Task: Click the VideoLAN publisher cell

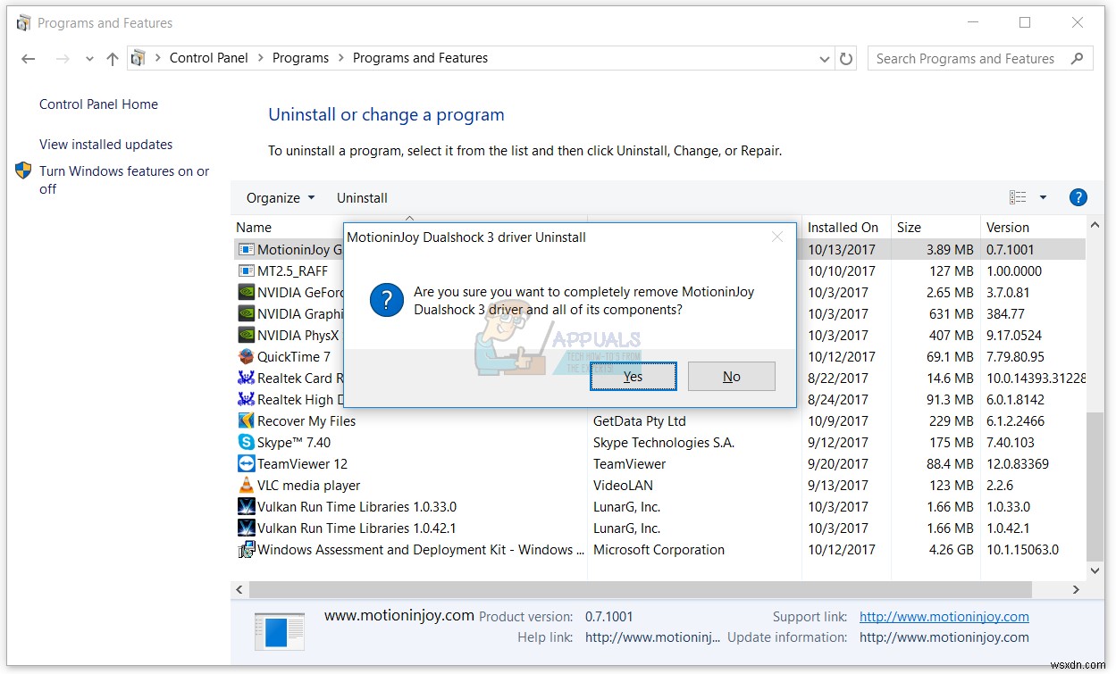Action: 623,486
